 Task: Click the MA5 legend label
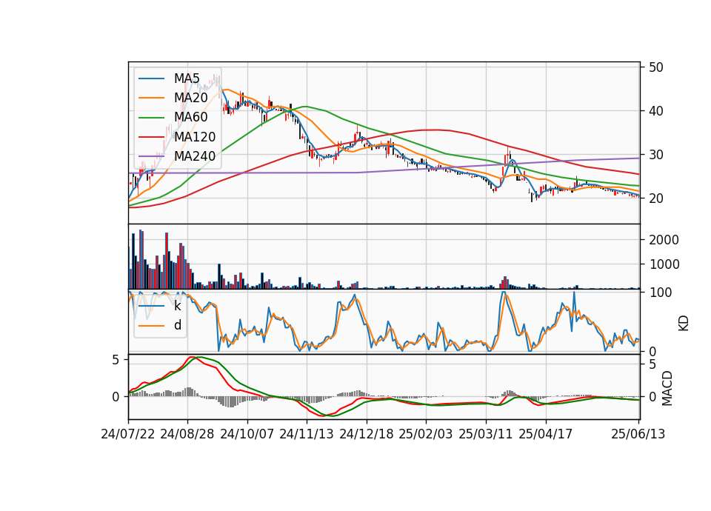(x=187, y=79)
